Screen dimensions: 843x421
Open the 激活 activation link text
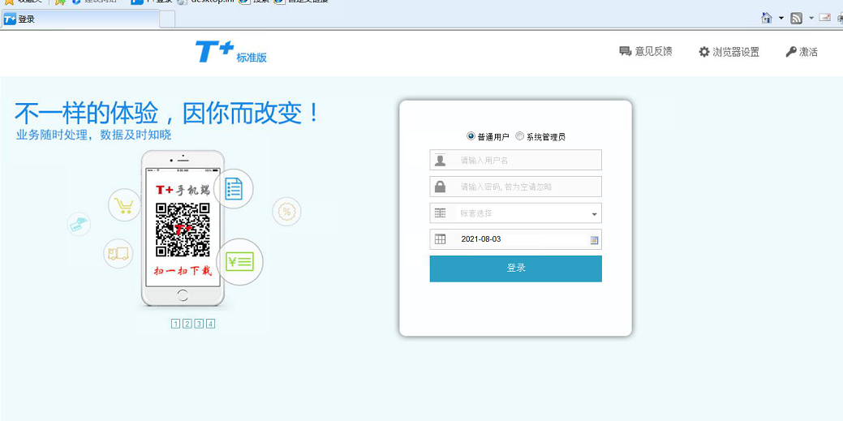click(x=809, y=52)
